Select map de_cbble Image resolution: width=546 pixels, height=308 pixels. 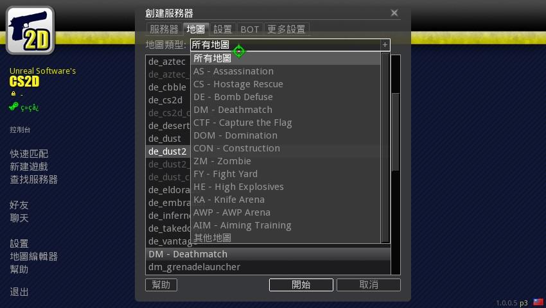[x=168, y=87]
